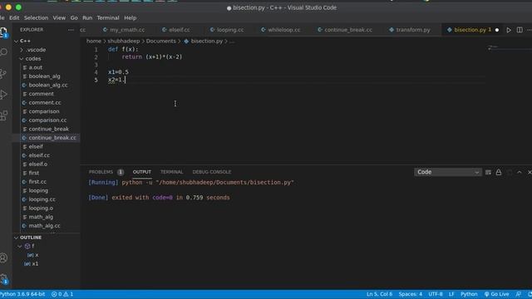Screen dimensions: 532x299
Task: Open the Terminal menu
Action: 108,18
